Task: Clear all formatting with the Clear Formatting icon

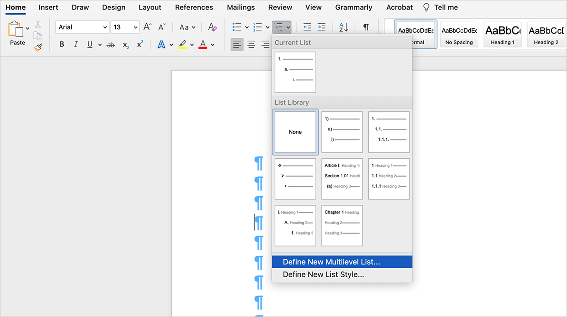Action: 212,27
